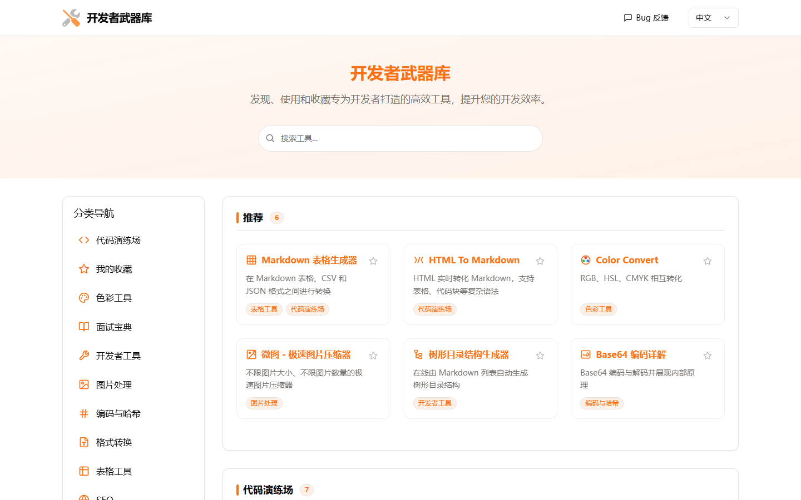Click the chevron arrow in language selector

[726, 18]
